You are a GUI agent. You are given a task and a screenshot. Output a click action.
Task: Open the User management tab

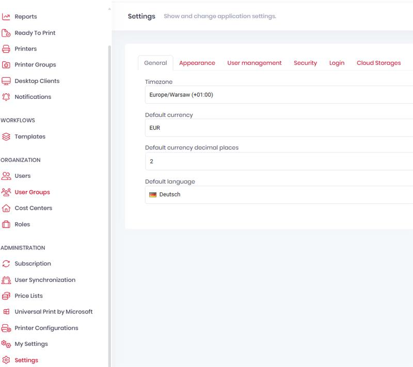(254, 63)
